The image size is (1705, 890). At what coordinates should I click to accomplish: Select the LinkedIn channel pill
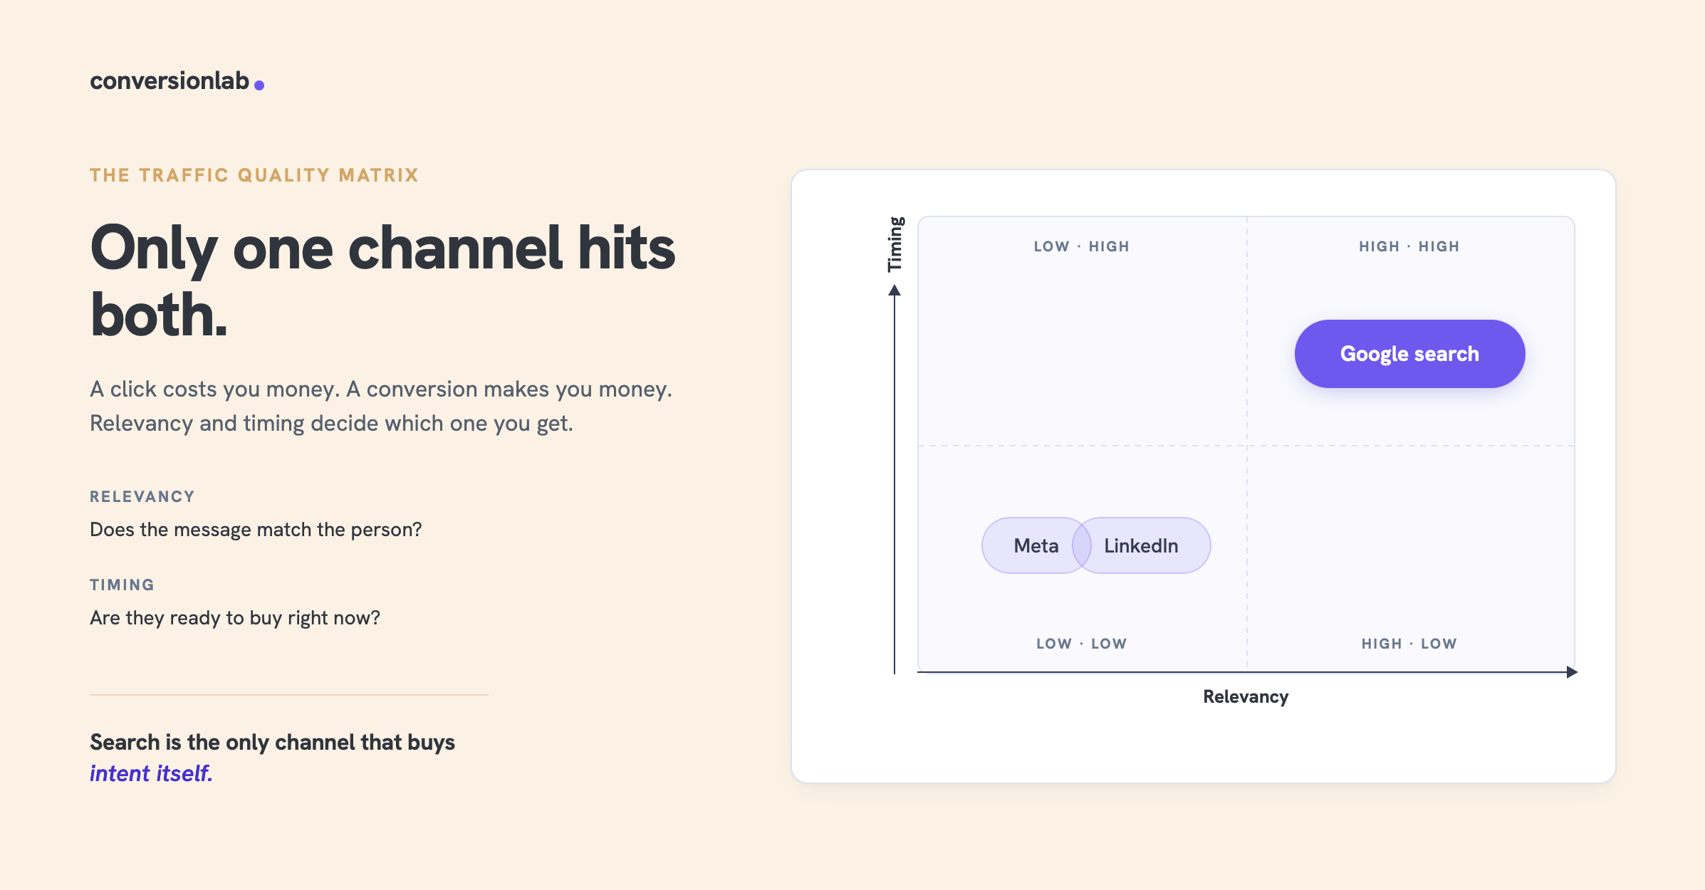pyautogui.click(x=1141, y=545)
